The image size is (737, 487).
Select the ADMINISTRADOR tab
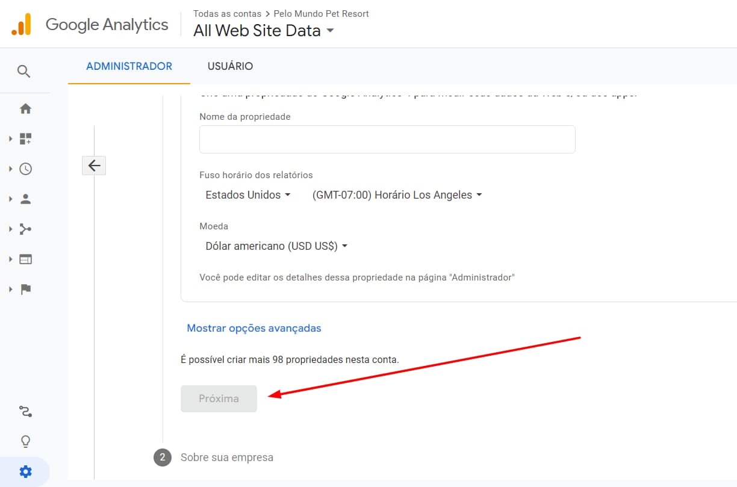(129, 66)
